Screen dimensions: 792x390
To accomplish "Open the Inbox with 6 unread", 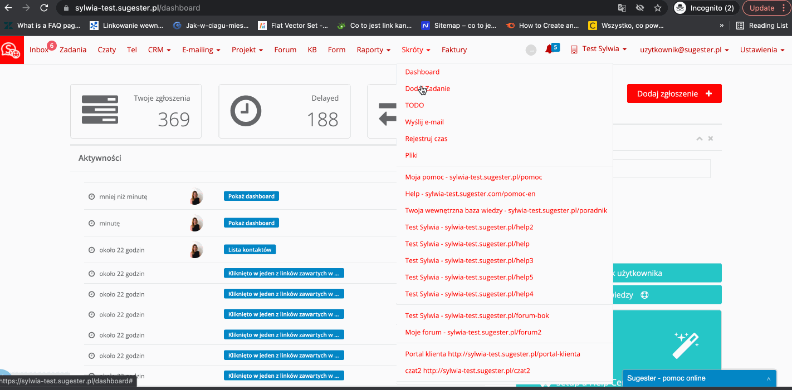I will (40, 50).
